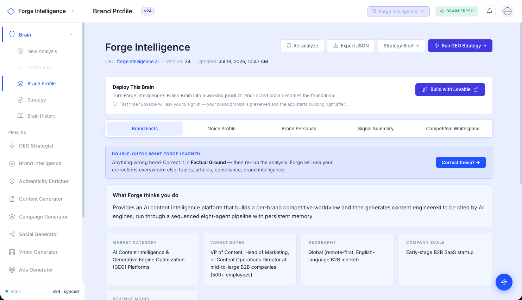Click the Forge Intelligence diamond logo
This screenshot has width=522, height=300.
(x=11, y=11)
